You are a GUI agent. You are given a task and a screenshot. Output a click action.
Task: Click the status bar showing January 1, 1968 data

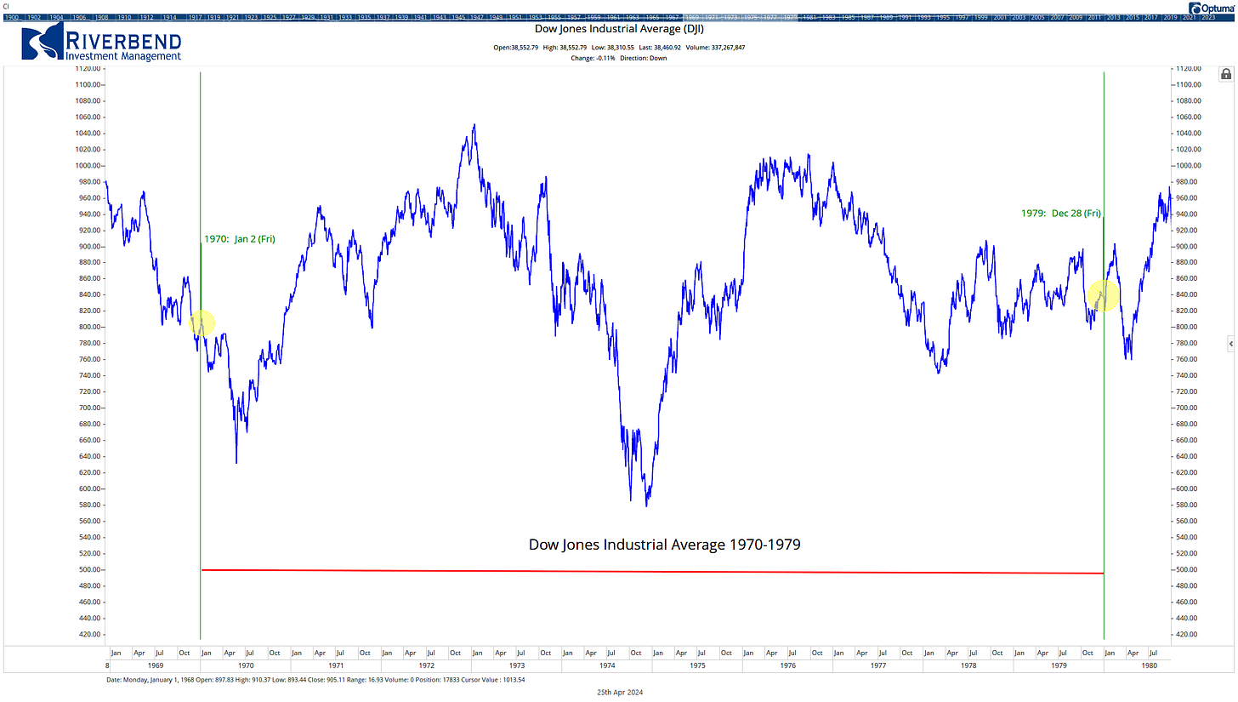[315, 680]
